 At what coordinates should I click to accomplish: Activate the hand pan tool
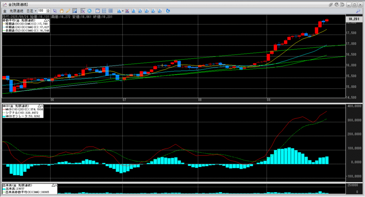pyautogui.click(x=62, y=11)
